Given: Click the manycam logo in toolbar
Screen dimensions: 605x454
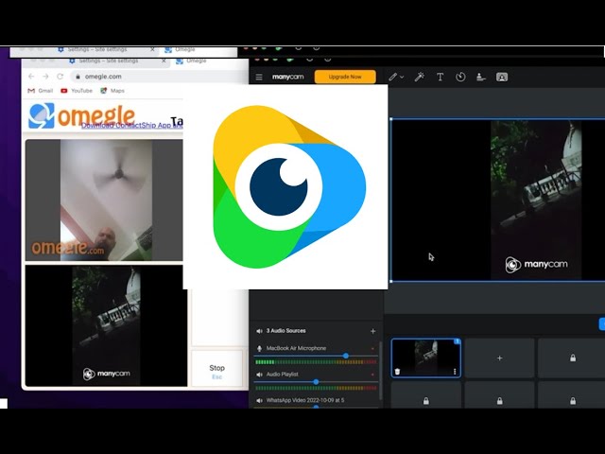Looking at the screenshot, I should point(287,77).
